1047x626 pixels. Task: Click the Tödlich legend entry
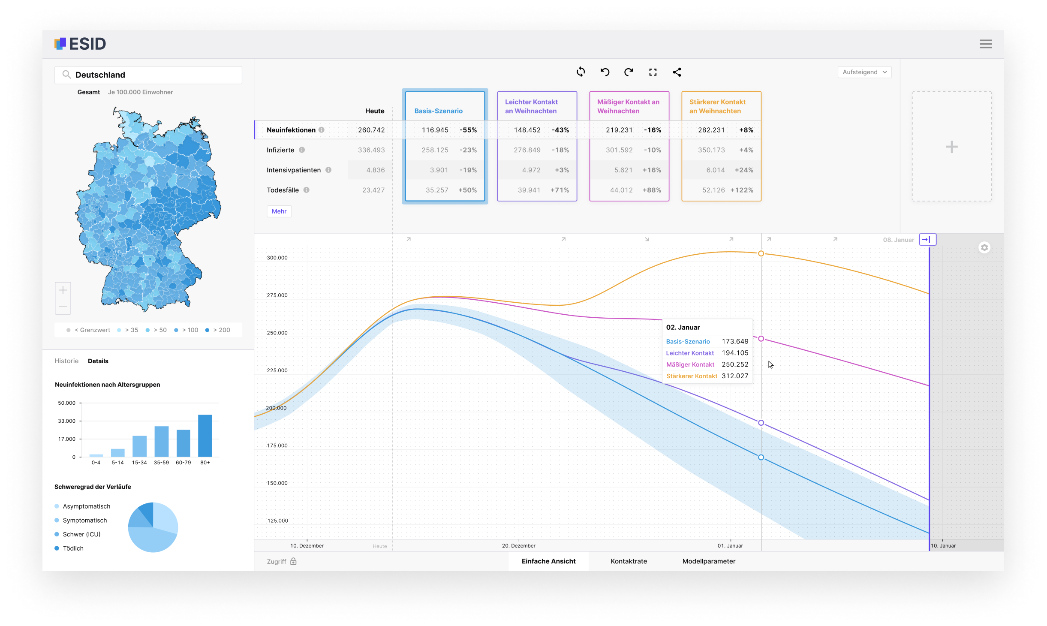click(x=69, y=548)
